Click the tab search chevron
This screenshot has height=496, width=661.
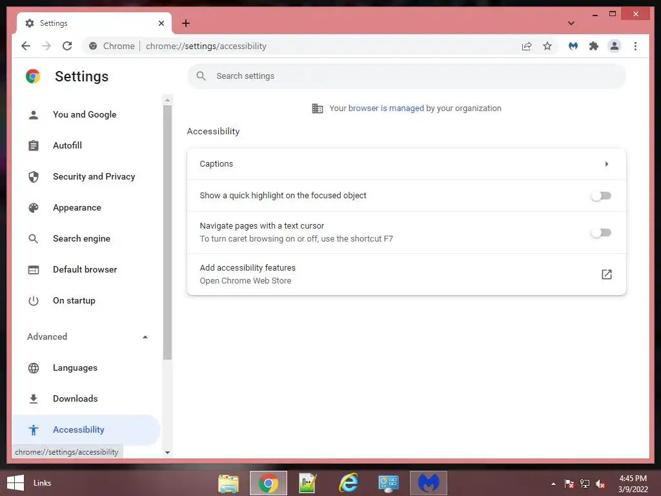tap(571, 23)
